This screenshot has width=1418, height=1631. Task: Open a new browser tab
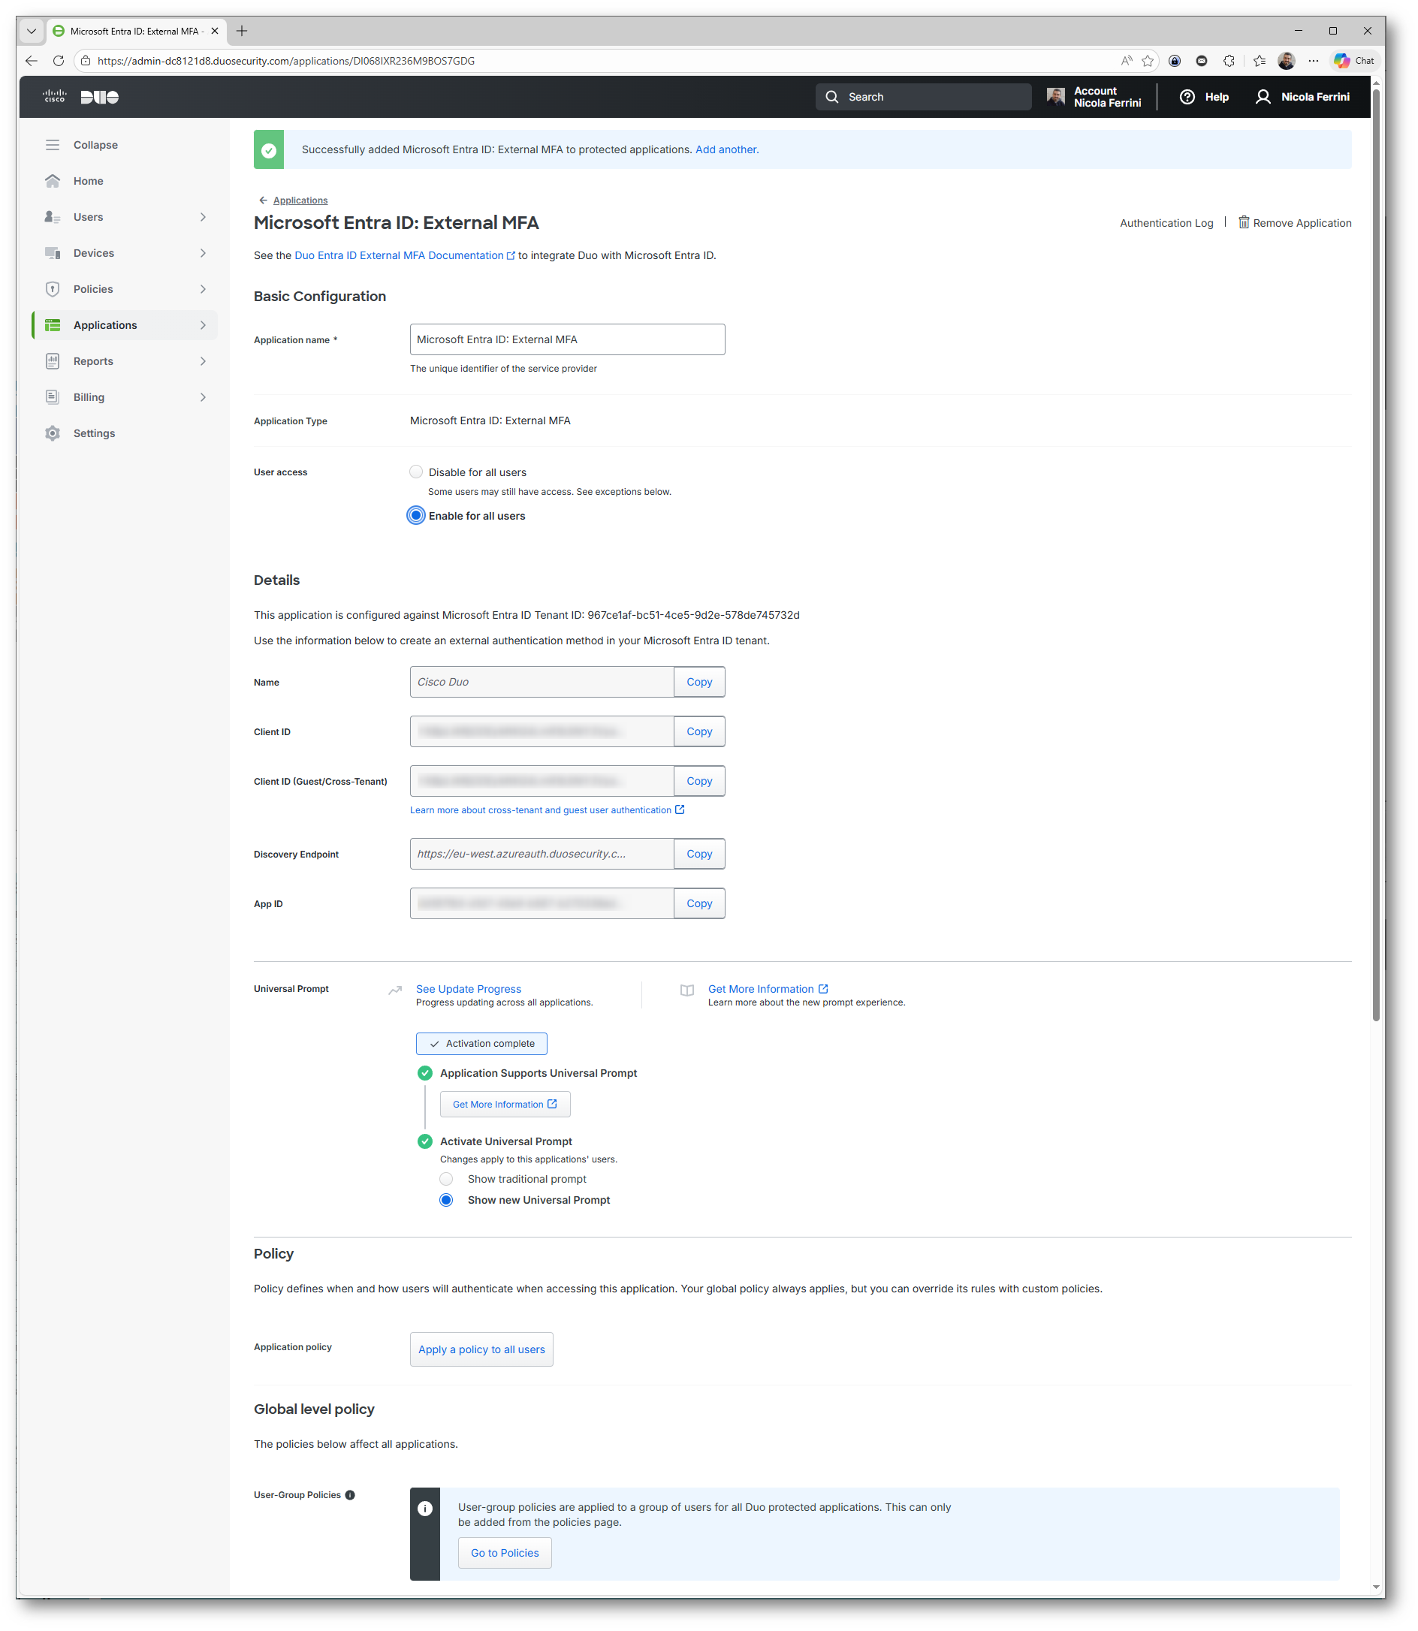pyautogui.click(x=242, y=31)
